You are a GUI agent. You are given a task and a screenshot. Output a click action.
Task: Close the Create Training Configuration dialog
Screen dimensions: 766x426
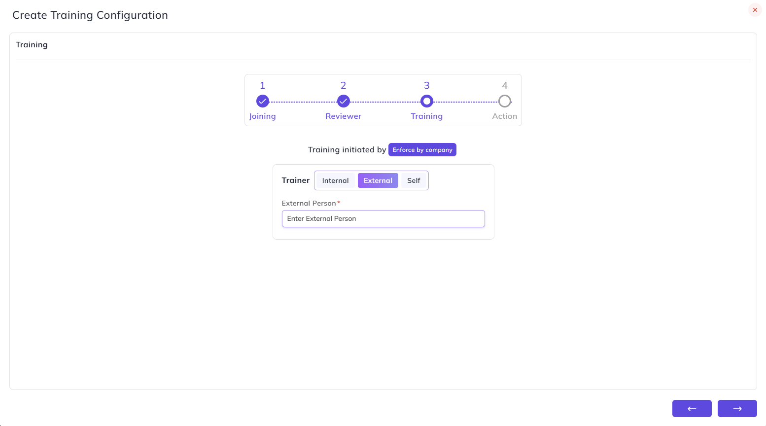point(755,10)
